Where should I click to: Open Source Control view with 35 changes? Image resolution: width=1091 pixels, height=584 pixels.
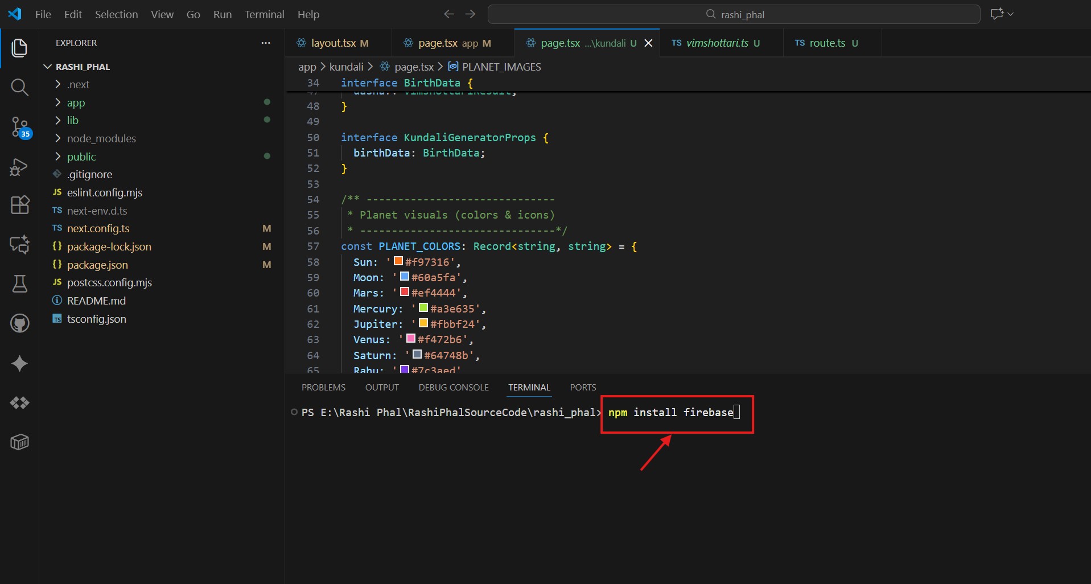pyautogui.click(x=19, y=127)
